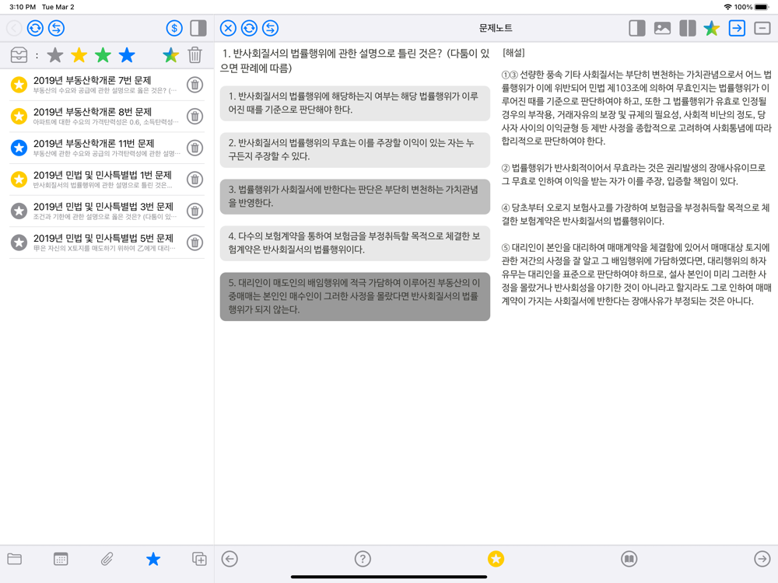Open the archive box dropdown icon

tap(19, 55)
